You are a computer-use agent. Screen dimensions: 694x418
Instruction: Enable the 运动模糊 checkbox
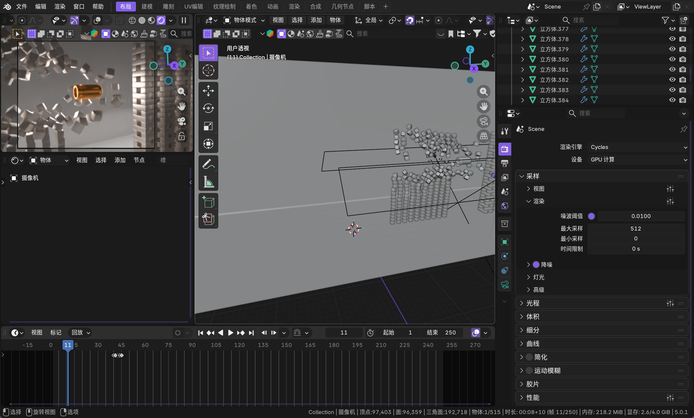pos(529,371)
